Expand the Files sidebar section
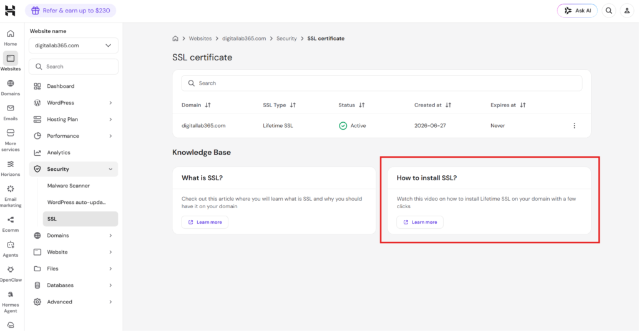This screenshot has width=639, height=331. [74, 269]
